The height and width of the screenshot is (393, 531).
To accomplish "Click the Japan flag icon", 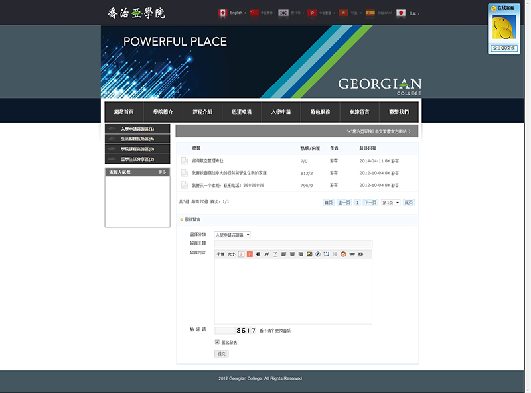I will [401, 13].
